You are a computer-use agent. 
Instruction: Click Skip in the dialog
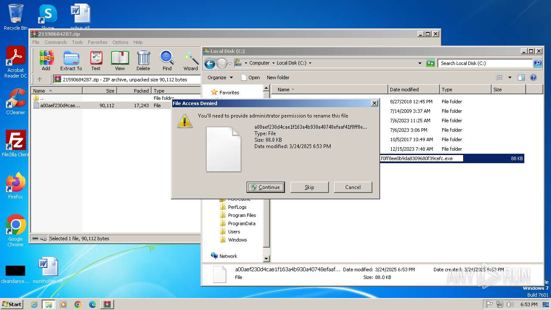point(310,187)
